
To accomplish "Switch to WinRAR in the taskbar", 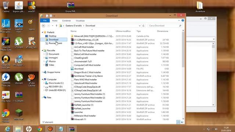I will point(72,129).
